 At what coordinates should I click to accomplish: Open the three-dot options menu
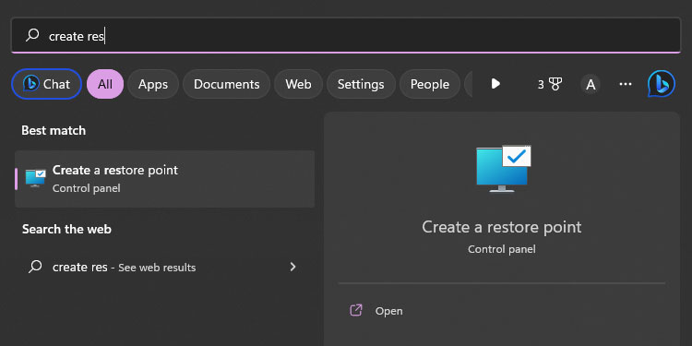(x=626, y=84)
